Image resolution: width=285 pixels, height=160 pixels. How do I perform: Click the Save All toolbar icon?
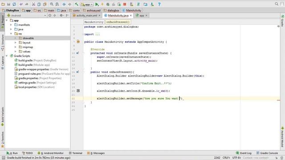pyautogui.click(x=8, y=4)
